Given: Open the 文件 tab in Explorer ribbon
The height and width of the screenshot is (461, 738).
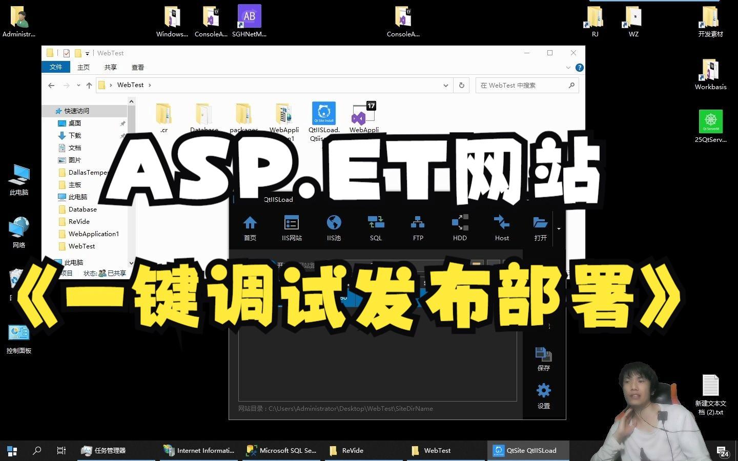Looking at the screenshot, I should 56,67.
